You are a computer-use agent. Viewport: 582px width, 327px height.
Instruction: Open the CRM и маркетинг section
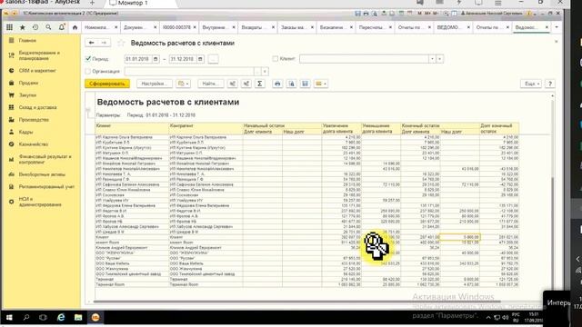pos(37,71)
